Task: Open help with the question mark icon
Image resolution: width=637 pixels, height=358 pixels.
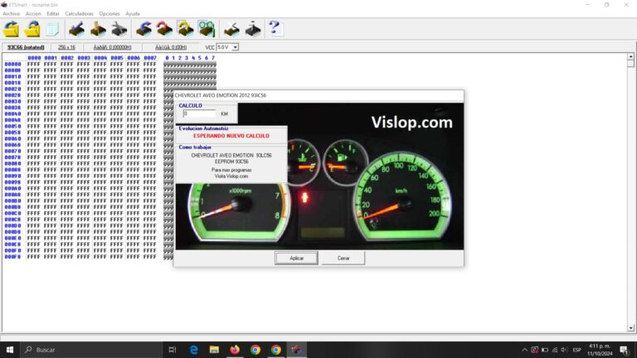Action: click(275, 29)
